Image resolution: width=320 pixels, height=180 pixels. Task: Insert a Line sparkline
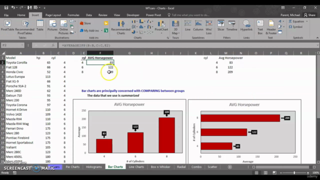coord(187,25)
